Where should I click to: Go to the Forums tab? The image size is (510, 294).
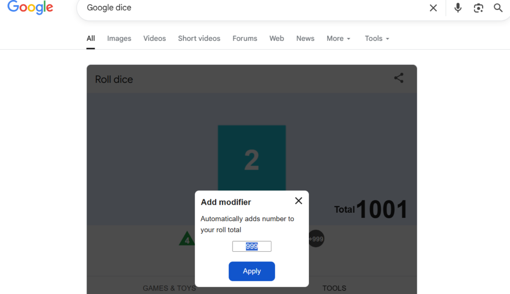point(245,38)
